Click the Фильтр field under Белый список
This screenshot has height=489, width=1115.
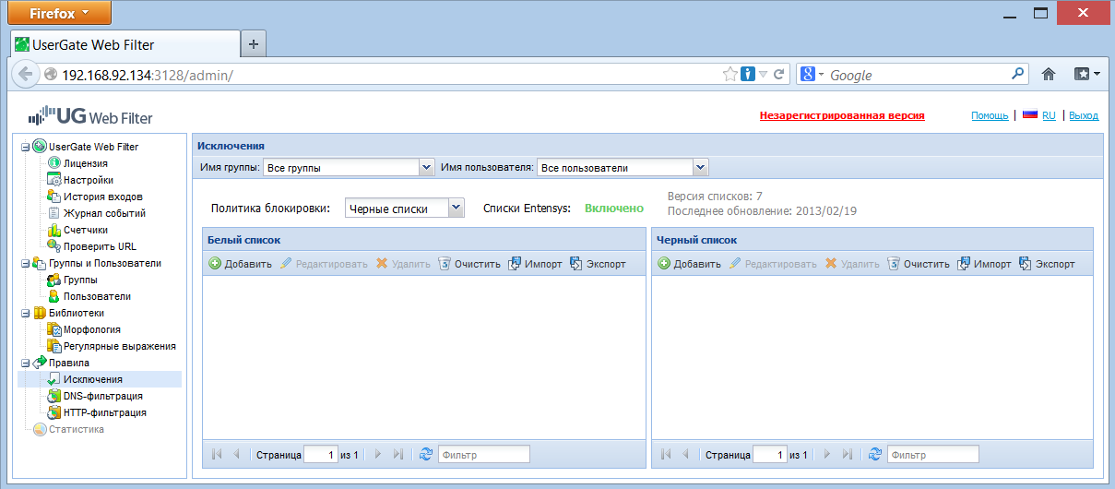click(x=484, y=454)
